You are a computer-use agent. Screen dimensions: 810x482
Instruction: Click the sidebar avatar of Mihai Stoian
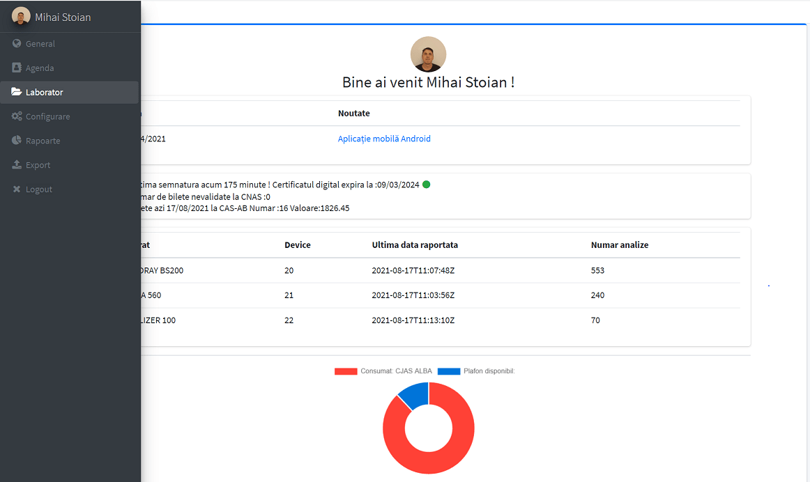point(21,16)
